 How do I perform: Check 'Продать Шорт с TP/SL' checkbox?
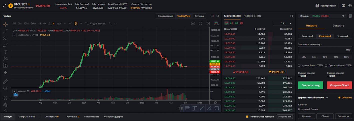[326, 65]
